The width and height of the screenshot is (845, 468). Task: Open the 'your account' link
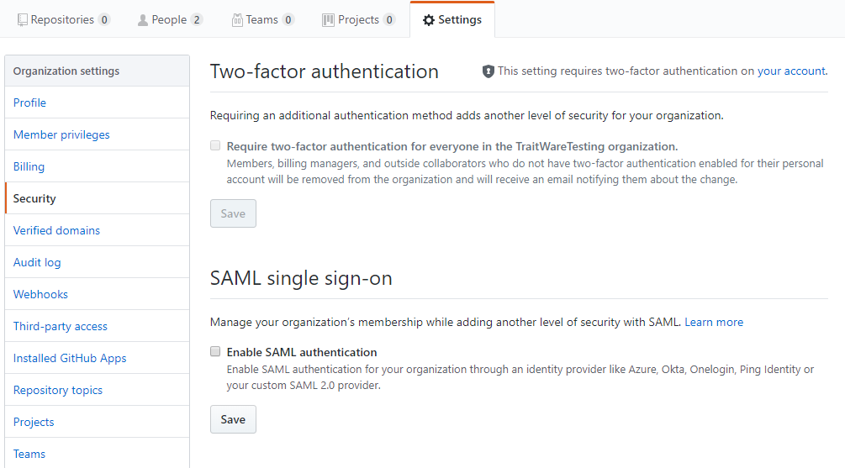(791, 71)
